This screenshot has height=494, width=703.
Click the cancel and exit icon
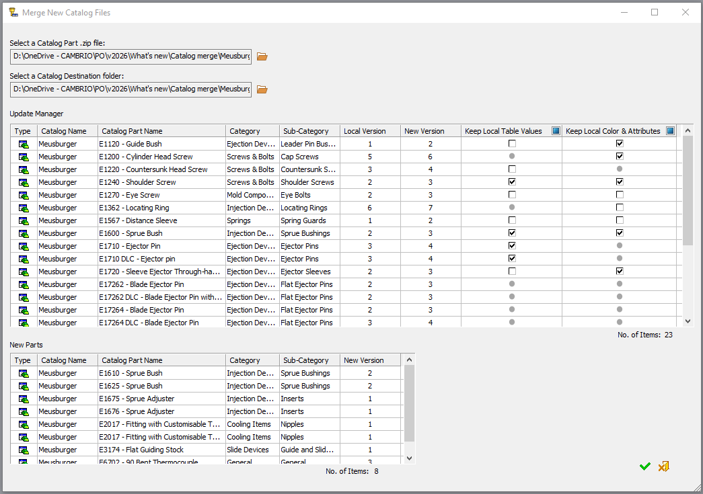[664, 466]
